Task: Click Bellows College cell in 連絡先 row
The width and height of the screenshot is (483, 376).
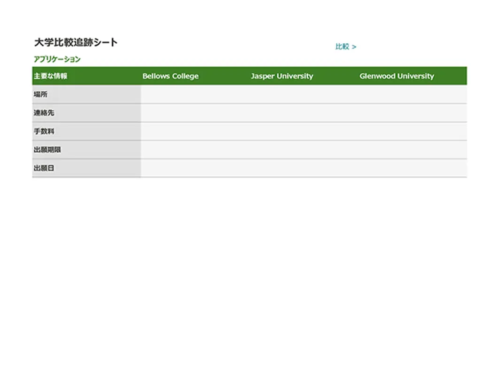Action: (x=195, y=113)
